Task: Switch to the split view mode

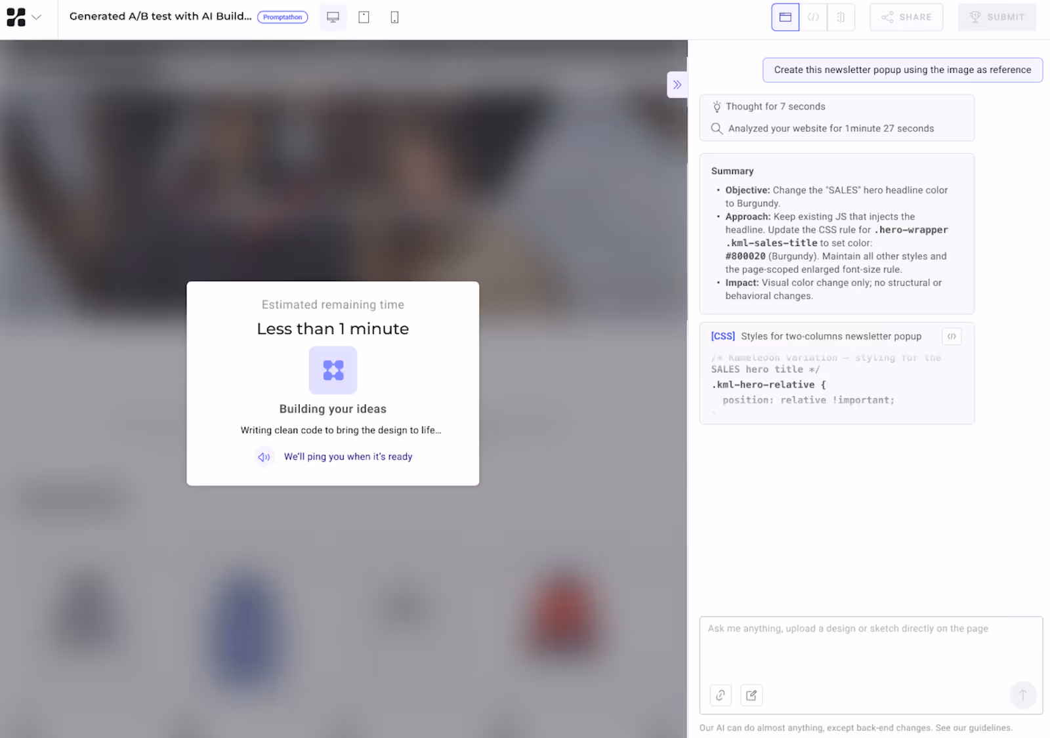Action: (x=841, y=17)
